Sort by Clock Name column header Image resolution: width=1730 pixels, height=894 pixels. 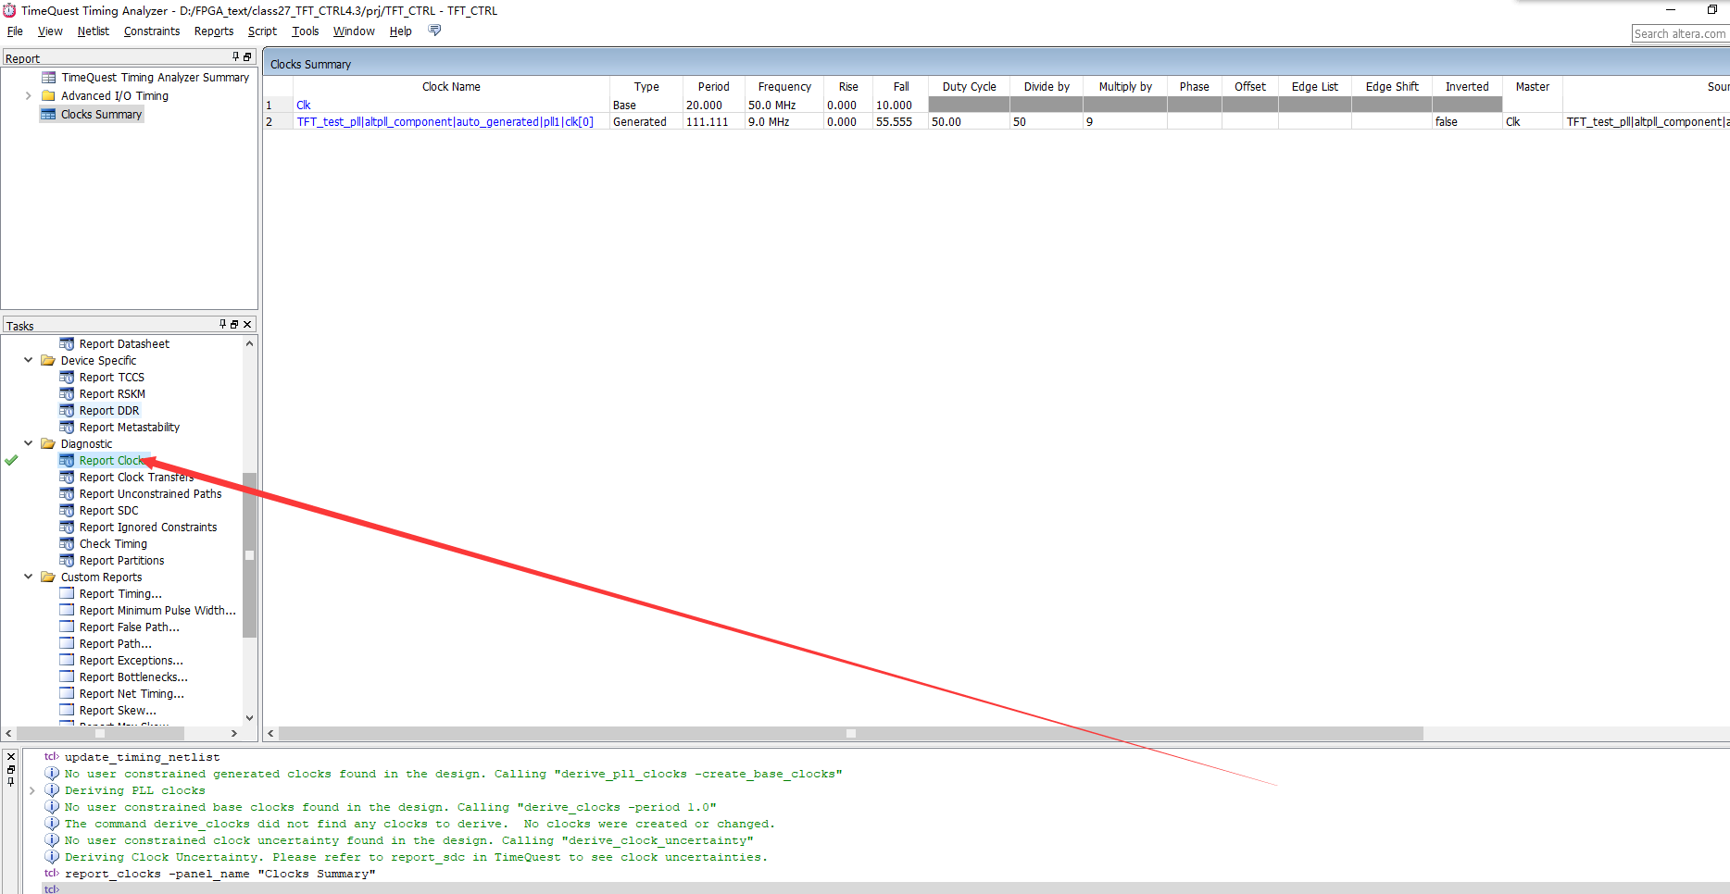pyautogui.click(x=451, y=87)
